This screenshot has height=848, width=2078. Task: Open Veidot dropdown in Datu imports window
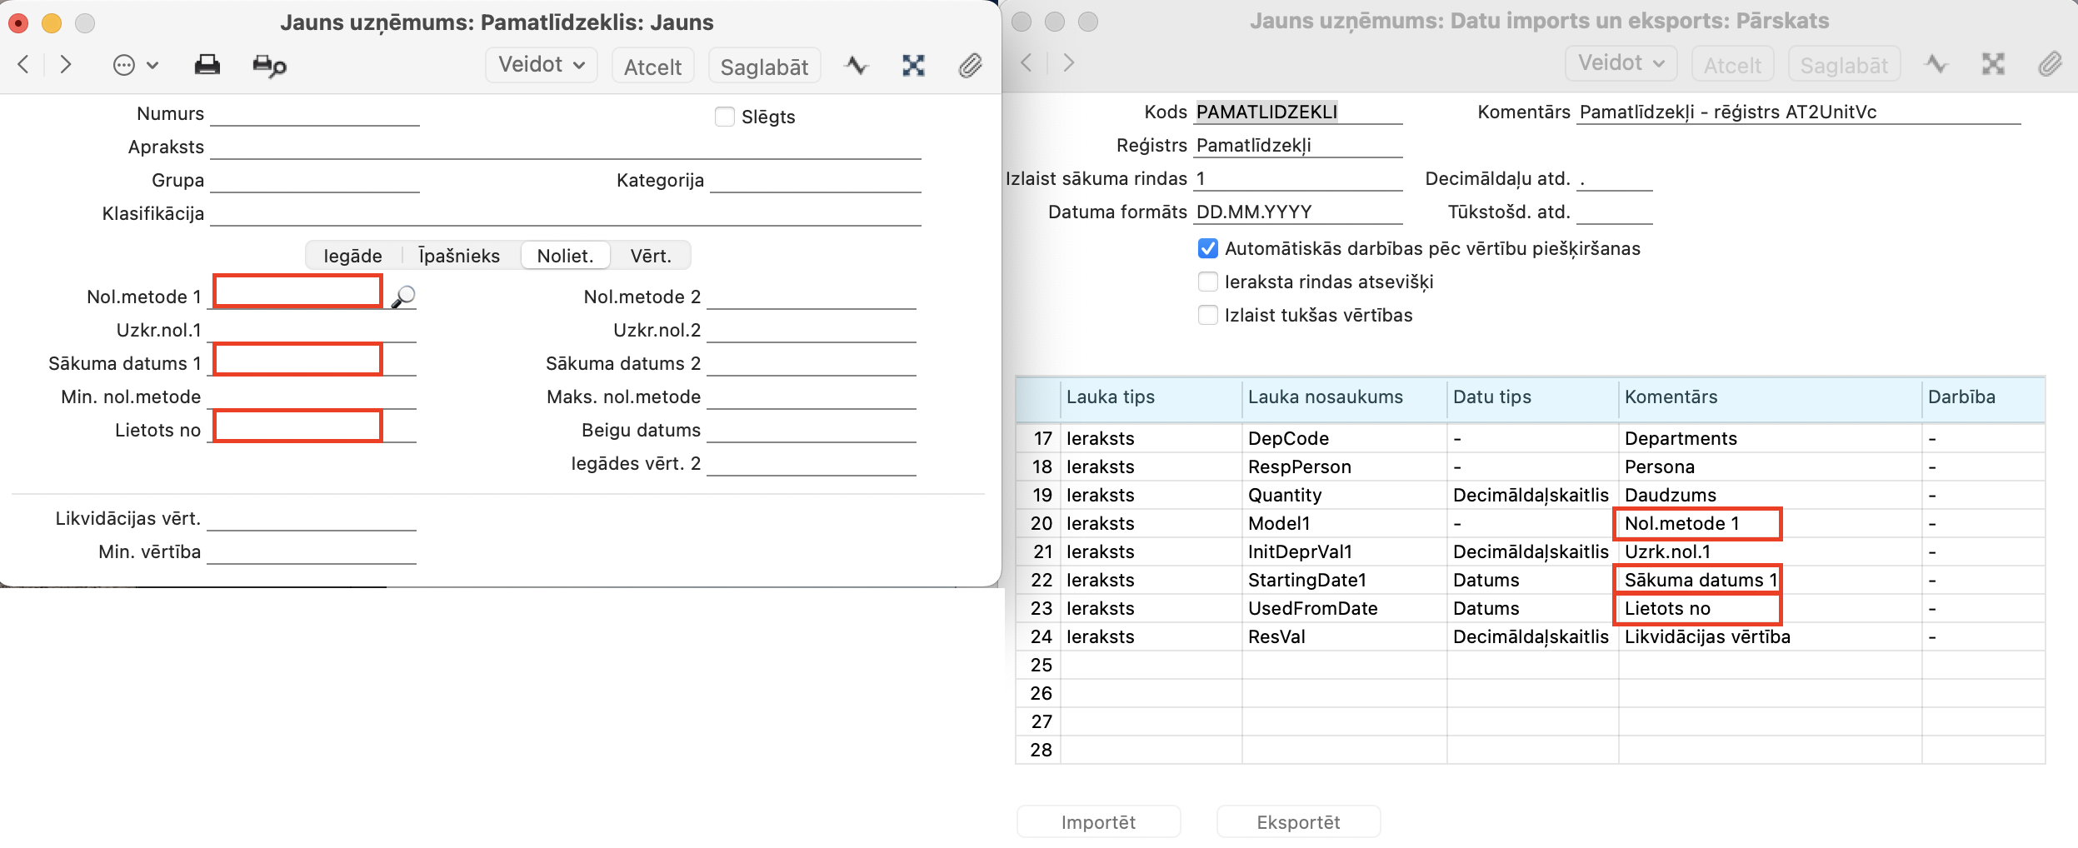pos(1621,63)
